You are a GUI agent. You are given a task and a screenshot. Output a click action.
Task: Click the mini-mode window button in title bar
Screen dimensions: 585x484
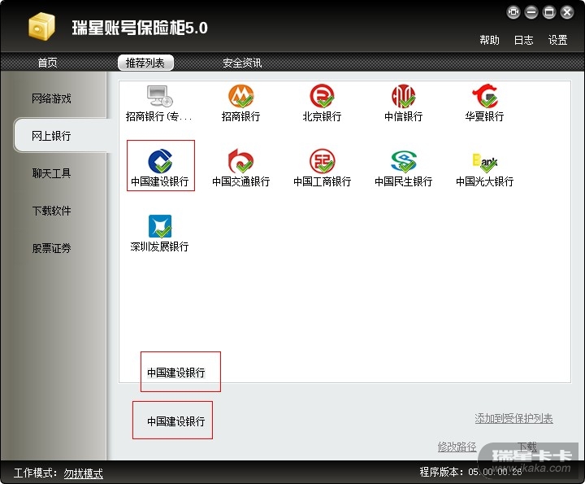pyautogui.click(x=513, y=12)
